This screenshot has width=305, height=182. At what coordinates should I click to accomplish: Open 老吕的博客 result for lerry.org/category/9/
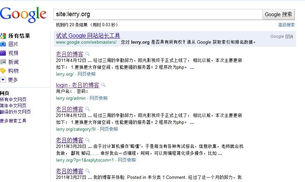click(70, 109)
